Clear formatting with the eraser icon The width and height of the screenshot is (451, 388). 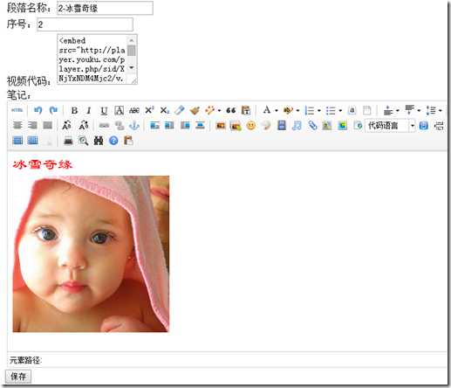(180, 110)
